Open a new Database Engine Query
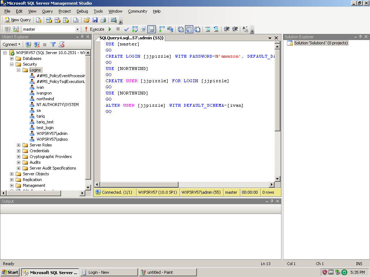Screen dimensions: 370x277 click(x=38, y=20)
